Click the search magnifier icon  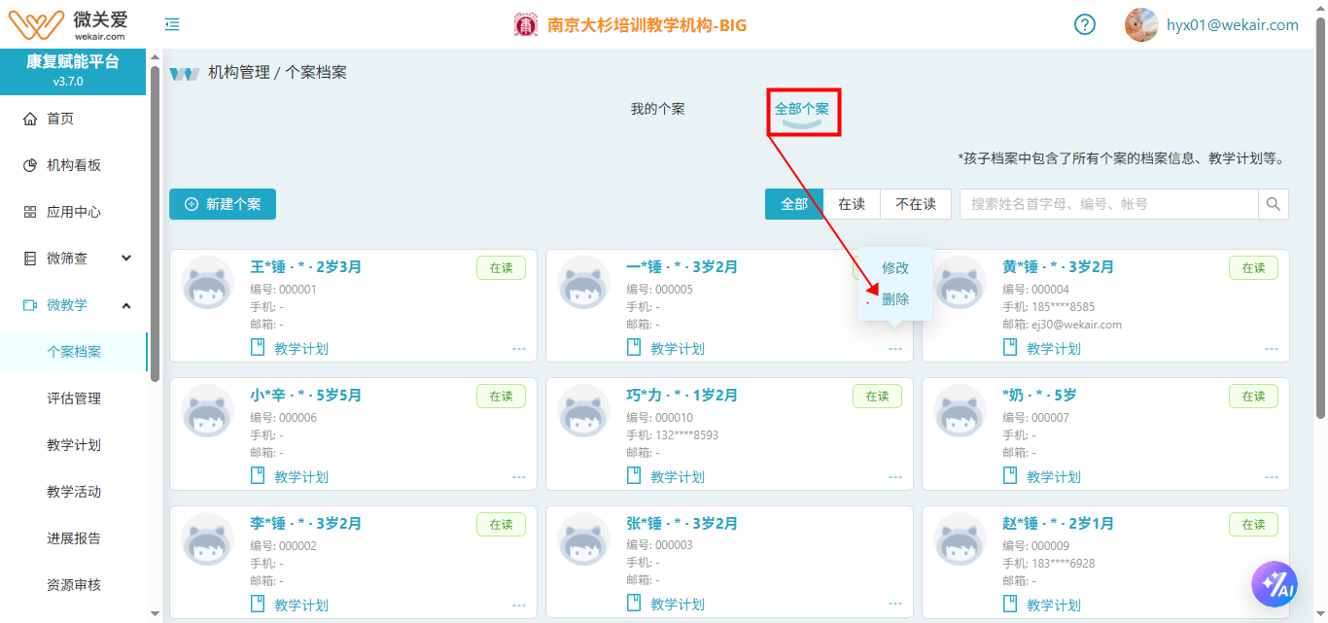tap(1273, 204)
